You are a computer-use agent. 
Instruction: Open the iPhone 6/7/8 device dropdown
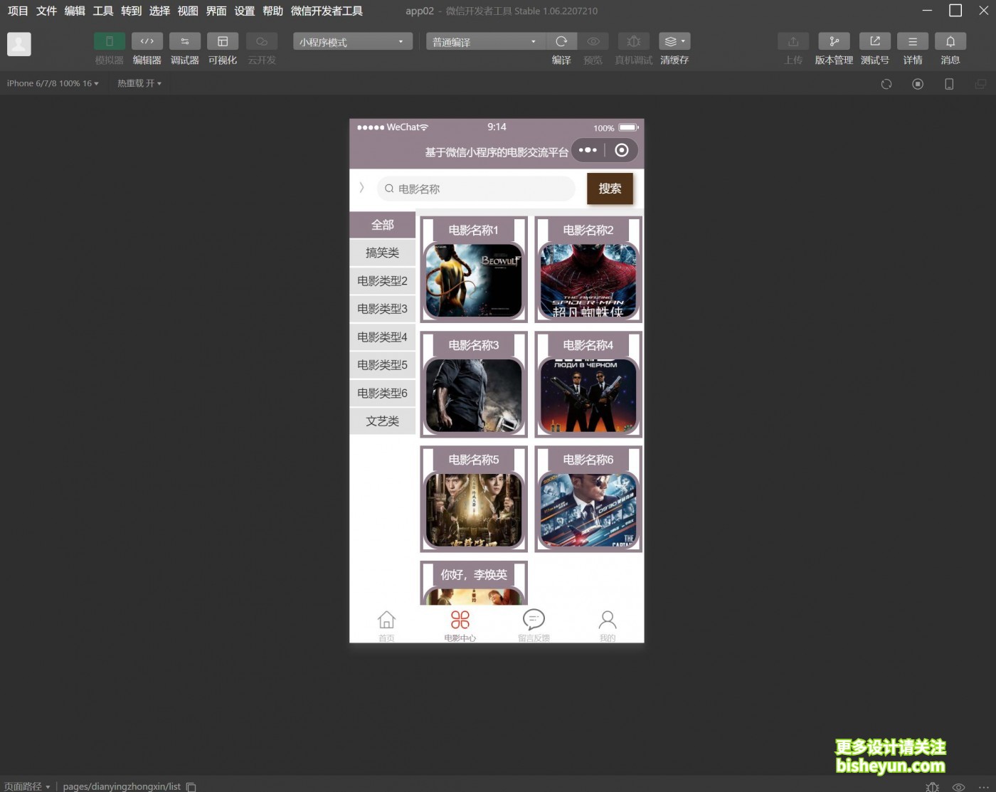point(53,83)
